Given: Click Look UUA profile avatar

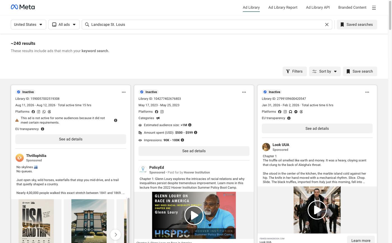Looking at the screenshot, I should point(266,147).
